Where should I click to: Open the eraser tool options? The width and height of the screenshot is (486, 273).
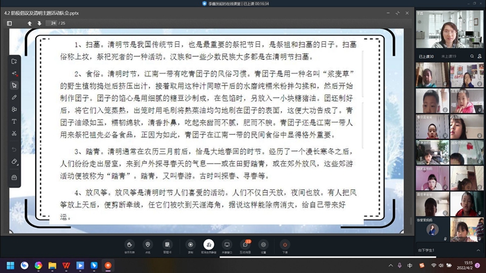point(14,161)
